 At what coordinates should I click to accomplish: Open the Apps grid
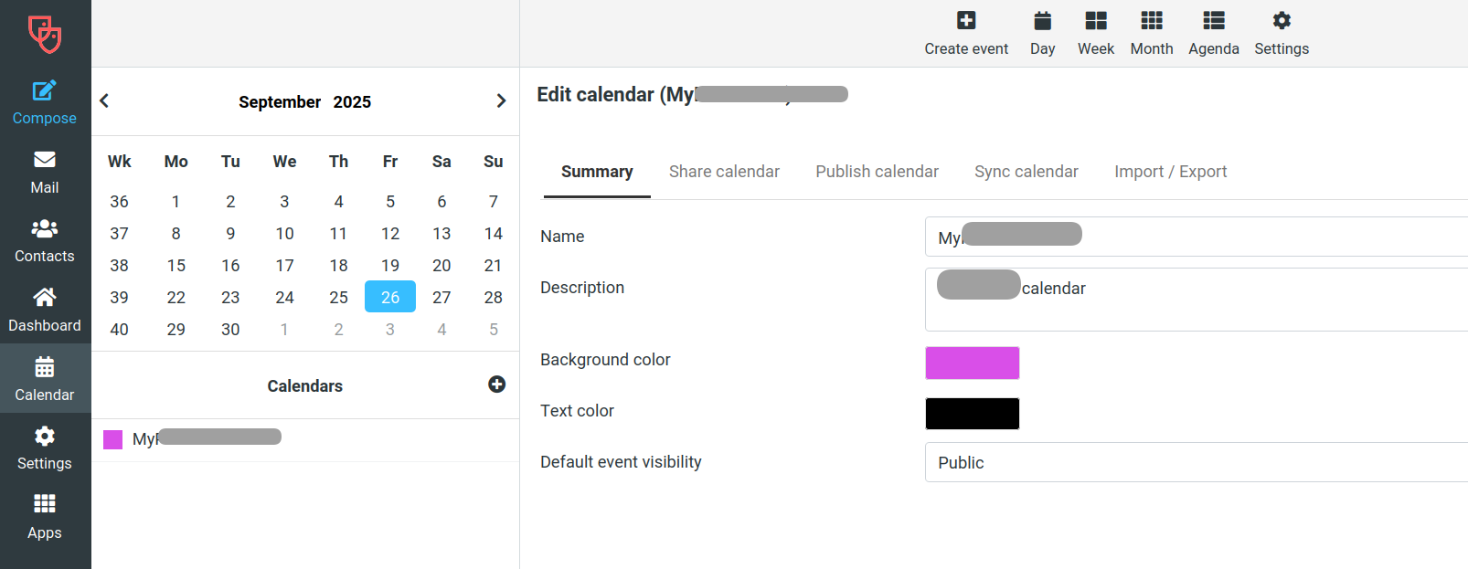[44, 517]
